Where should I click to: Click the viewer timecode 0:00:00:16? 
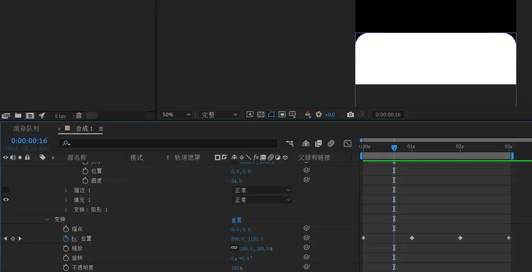[388, 115]
